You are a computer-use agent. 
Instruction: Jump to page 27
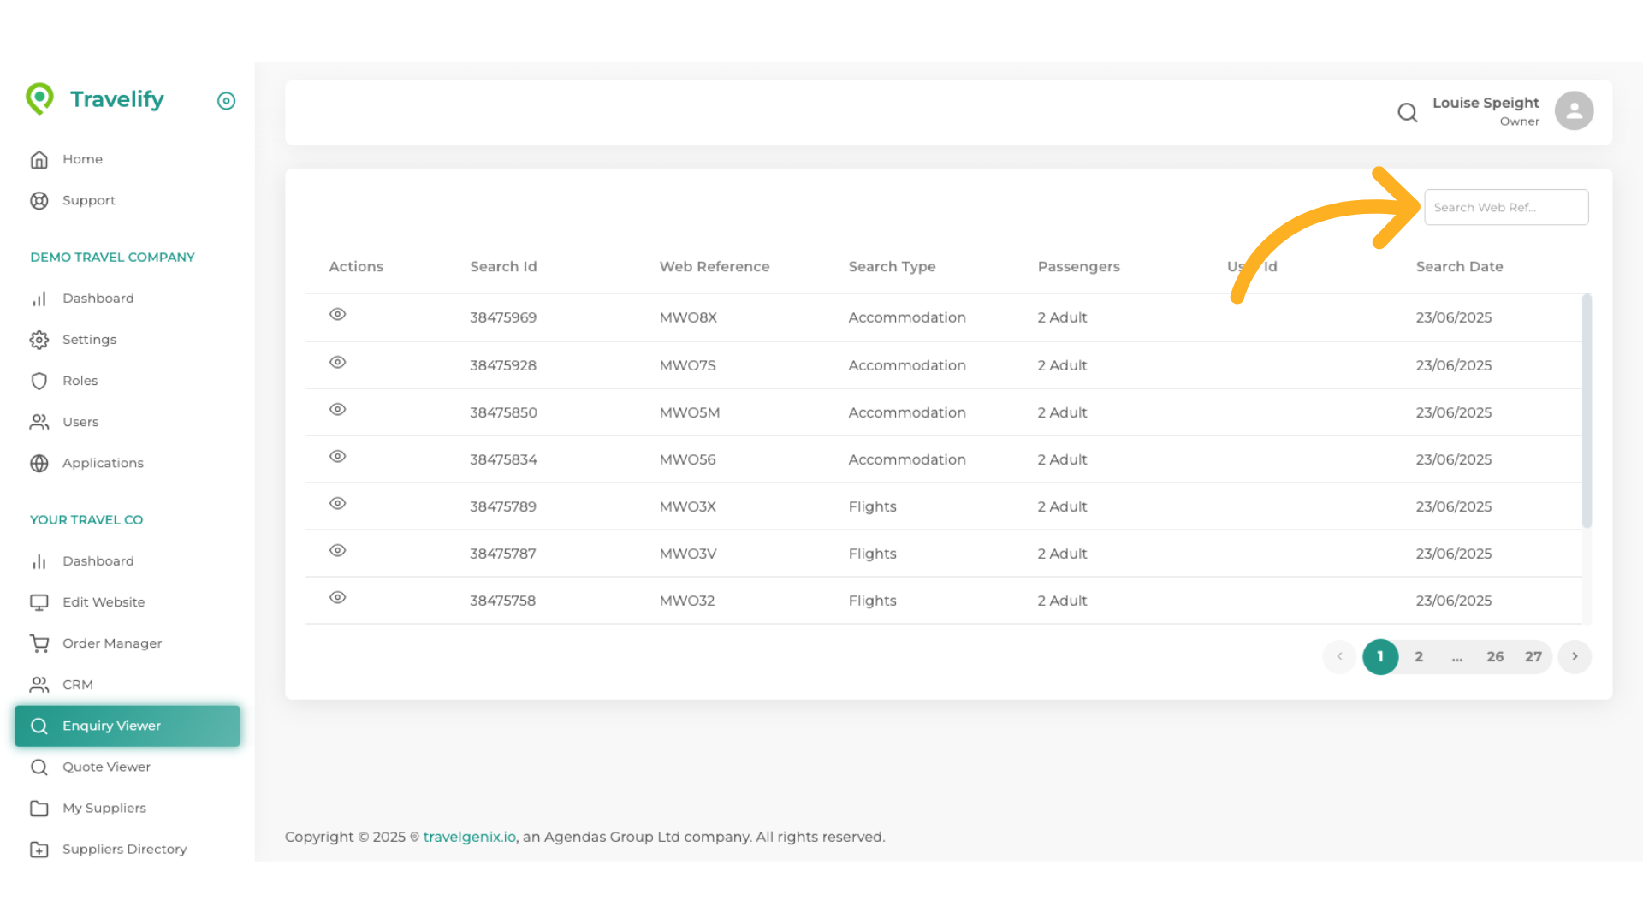coord(1533,657)
